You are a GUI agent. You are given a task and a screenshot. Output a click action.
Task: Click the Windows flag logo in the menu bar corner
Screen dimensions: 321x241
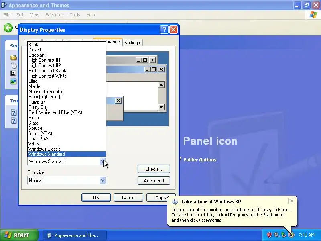tap(313, 15)
